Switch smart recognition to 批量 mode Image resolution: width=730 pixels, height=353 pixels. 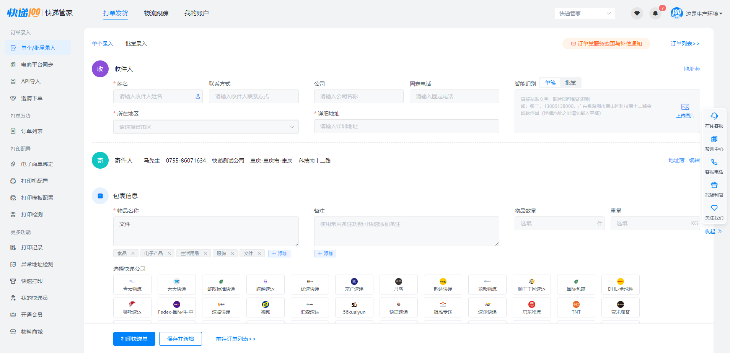point(570,83)
